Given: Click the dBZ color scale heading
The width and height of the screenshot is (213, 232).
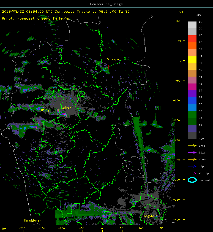Looking at the screenshot, I should pyautogui.click(x=199, y=15).
